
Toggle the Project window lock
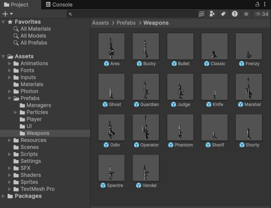tap(257, 4)
